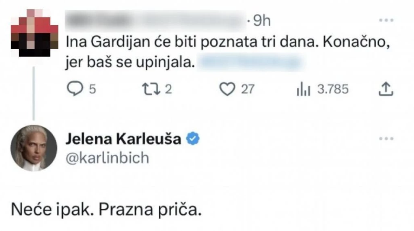
Task: Open the blurred link after "jer baš se upinjala."
Action: coord(251,63)
